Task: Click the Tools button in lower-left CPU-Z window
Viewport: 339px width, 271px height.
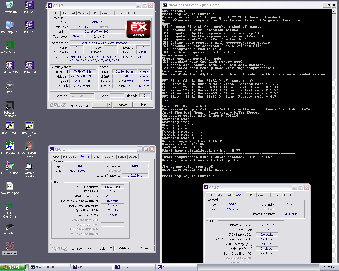Action: pyautogui.click(x=101, y=248)
